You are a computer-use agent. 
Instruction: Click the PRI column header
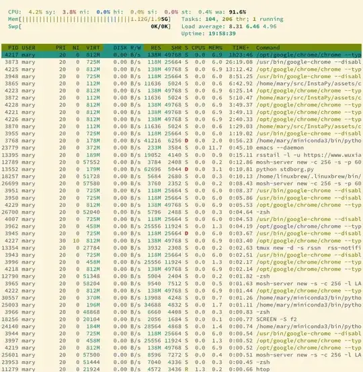61,48
